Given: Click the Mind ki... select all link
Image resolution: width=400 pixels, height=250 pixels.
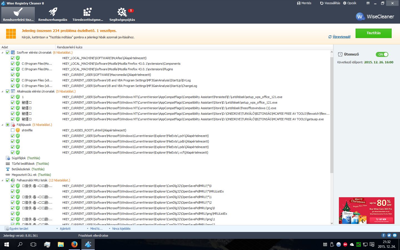Looking at the screenshot, I should pyautogui.click(x=96, y=229).
